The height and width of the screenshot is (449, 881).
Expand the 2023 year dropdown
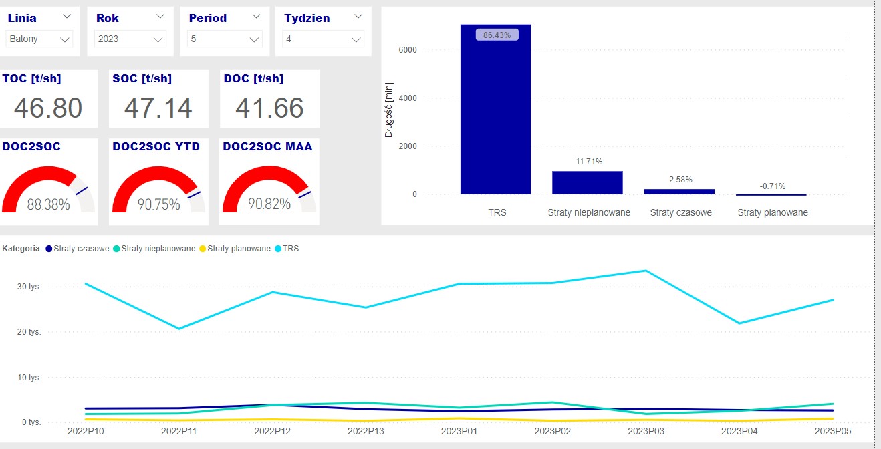130,39
